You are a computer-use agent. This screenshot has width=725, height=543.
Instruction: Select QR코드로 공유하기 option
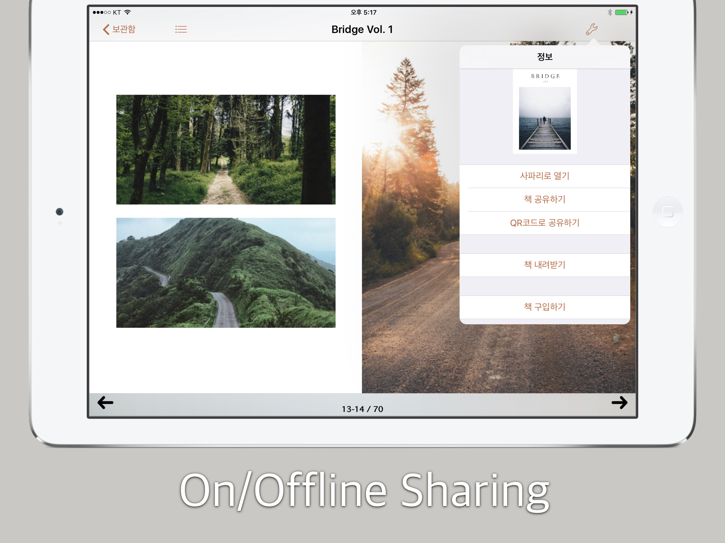[x=544, y=223]
